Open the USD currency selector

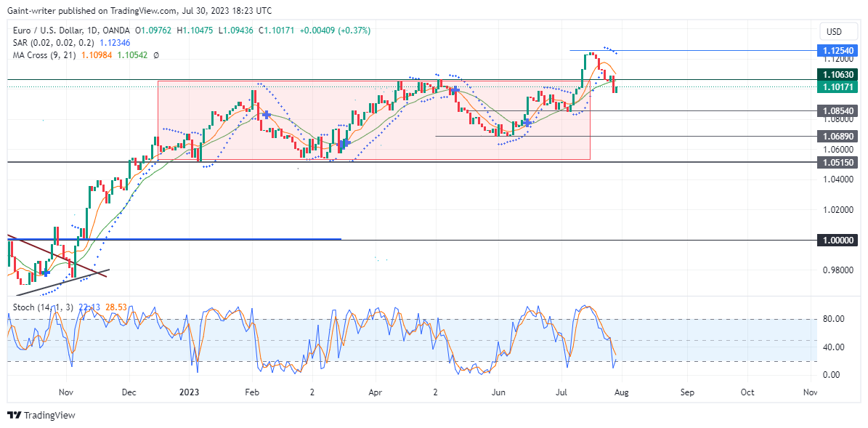tap(837, 30)
